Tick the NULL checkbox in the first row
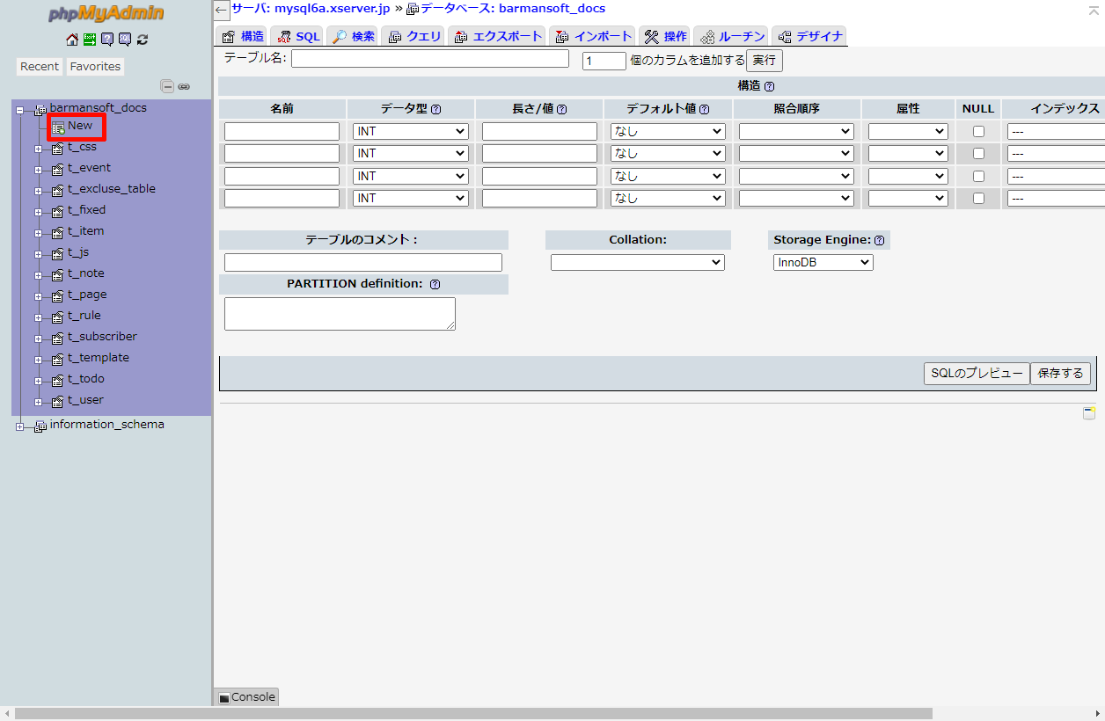This screenshot has width=1105, height=721. (x=978, y=131)
